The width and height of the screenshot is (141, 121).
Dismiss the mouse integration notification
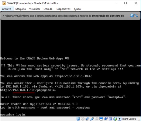coord(132,15)
